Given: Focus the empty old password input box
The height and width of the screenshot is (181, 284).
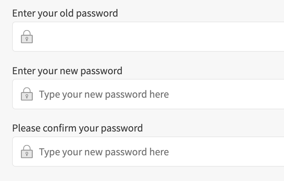Looking at the screenshot, I should 156,37.
